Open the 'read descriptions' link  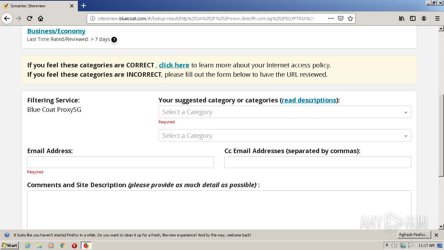[x=309, y=100]
